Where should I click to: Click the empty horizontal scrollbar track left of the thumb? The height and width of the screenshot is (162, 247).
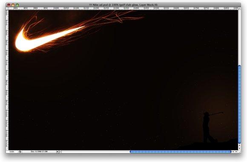click(x=95, y=152)
